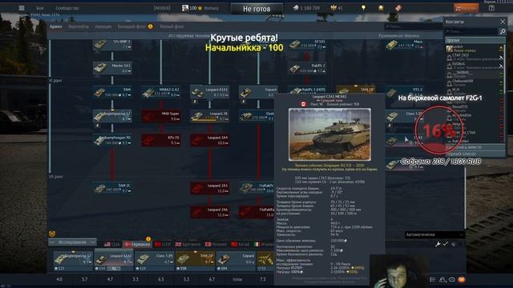Click the orange chat icon bottom-right
Screen dimensions: 513x288
[462, 279]
